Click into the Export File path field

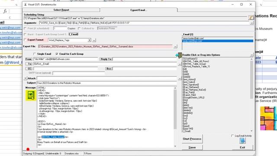pos(105,46)
